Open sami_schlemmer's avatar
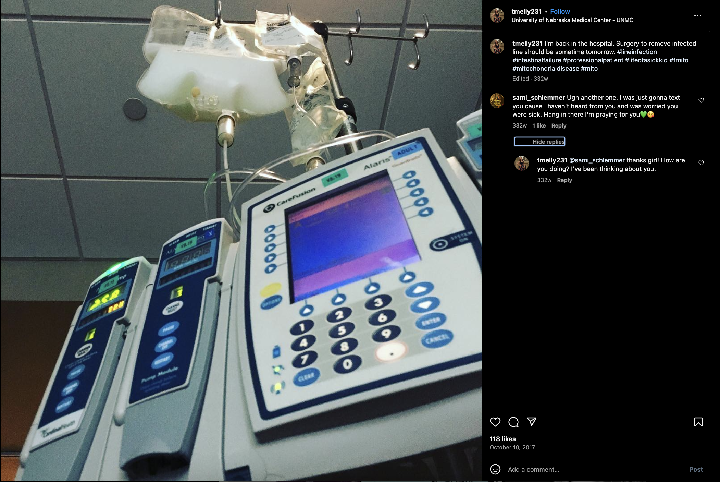The height and width of the screenshot is (482, 720). [x=497, y=101]
